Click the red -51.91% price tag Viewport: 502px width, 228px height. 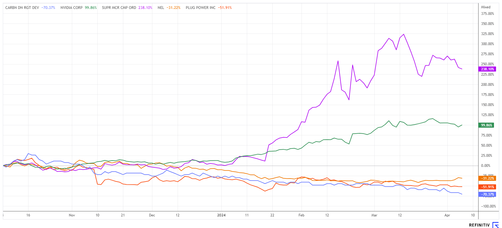[x=487, y=187]
